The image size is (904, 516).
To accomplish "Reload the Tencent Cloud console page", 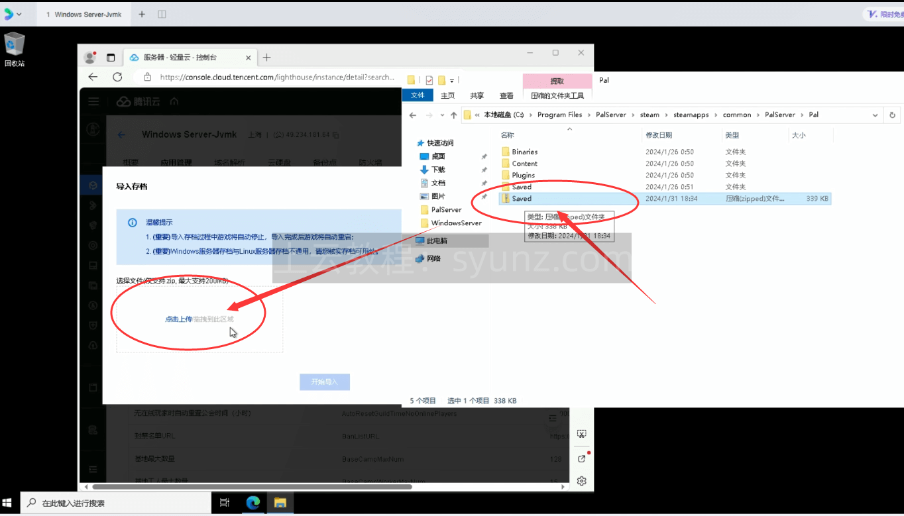I will [117, 77].
